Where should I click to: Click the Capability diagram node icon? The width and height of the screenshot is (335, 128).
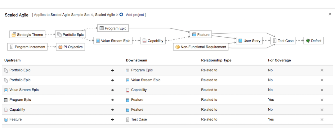tap(145, 41)
